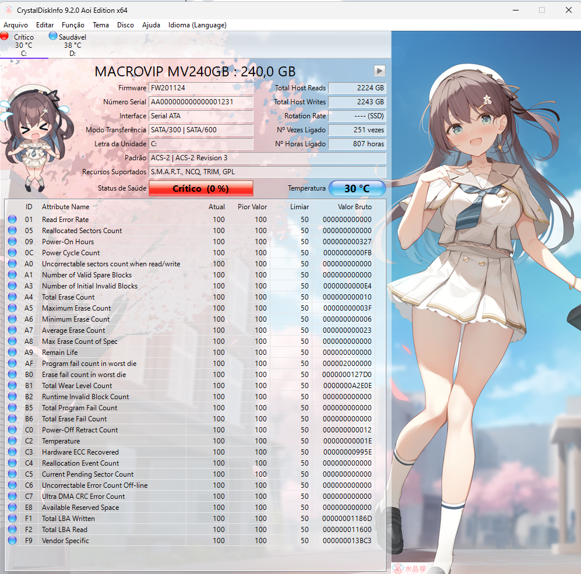581x574 pixels.
Task: Click the status icon for Reallocated Sectors Count
Action: point(12,231)
